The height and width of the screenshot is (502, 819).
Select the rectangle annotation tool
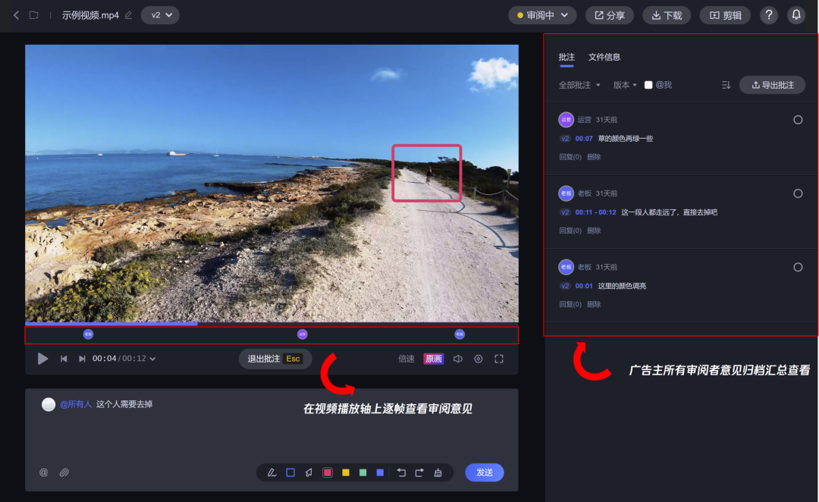[290, 472]
